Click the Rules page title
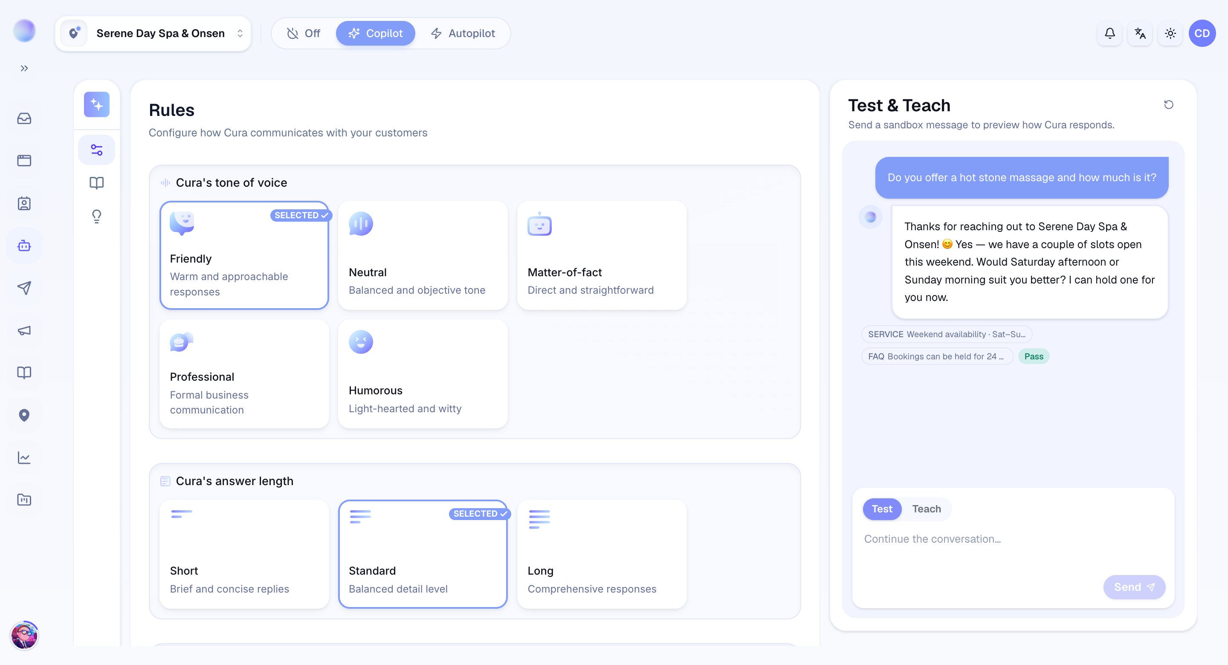Viewport: 1228px width, 665px height. (x=171, y=110)
